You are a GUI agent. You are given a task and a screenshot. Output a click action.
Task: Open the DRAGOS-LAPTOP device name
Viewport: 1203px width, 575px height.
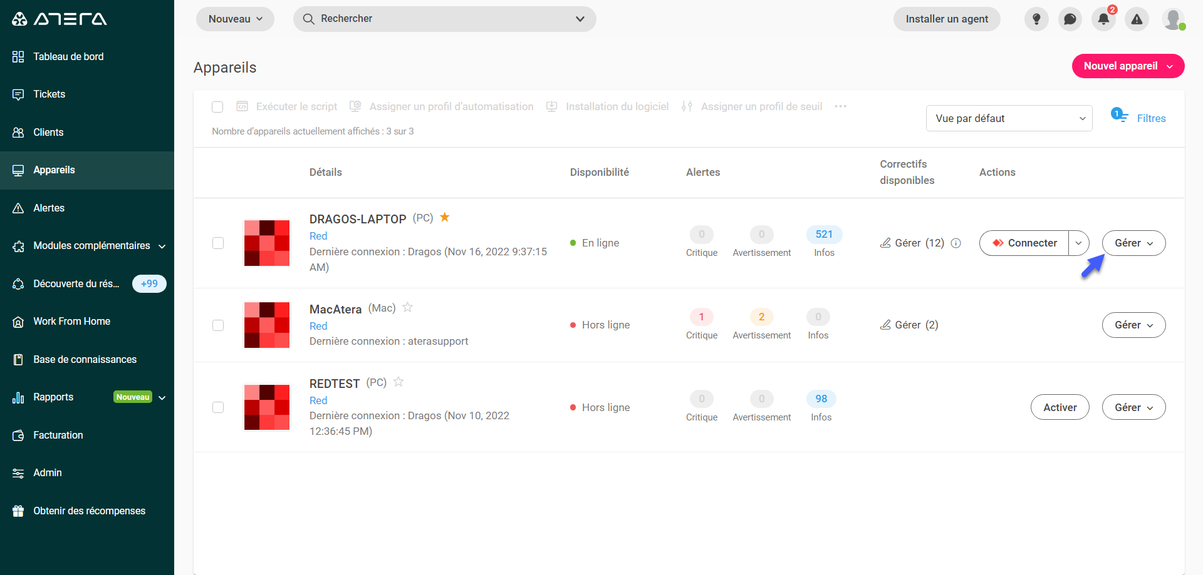tap(358, 219)
